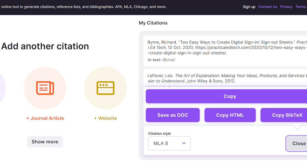The height and width of the screenshot is (161, 307).
Task: Copy citation as HTML
Action: click(230, 115)
